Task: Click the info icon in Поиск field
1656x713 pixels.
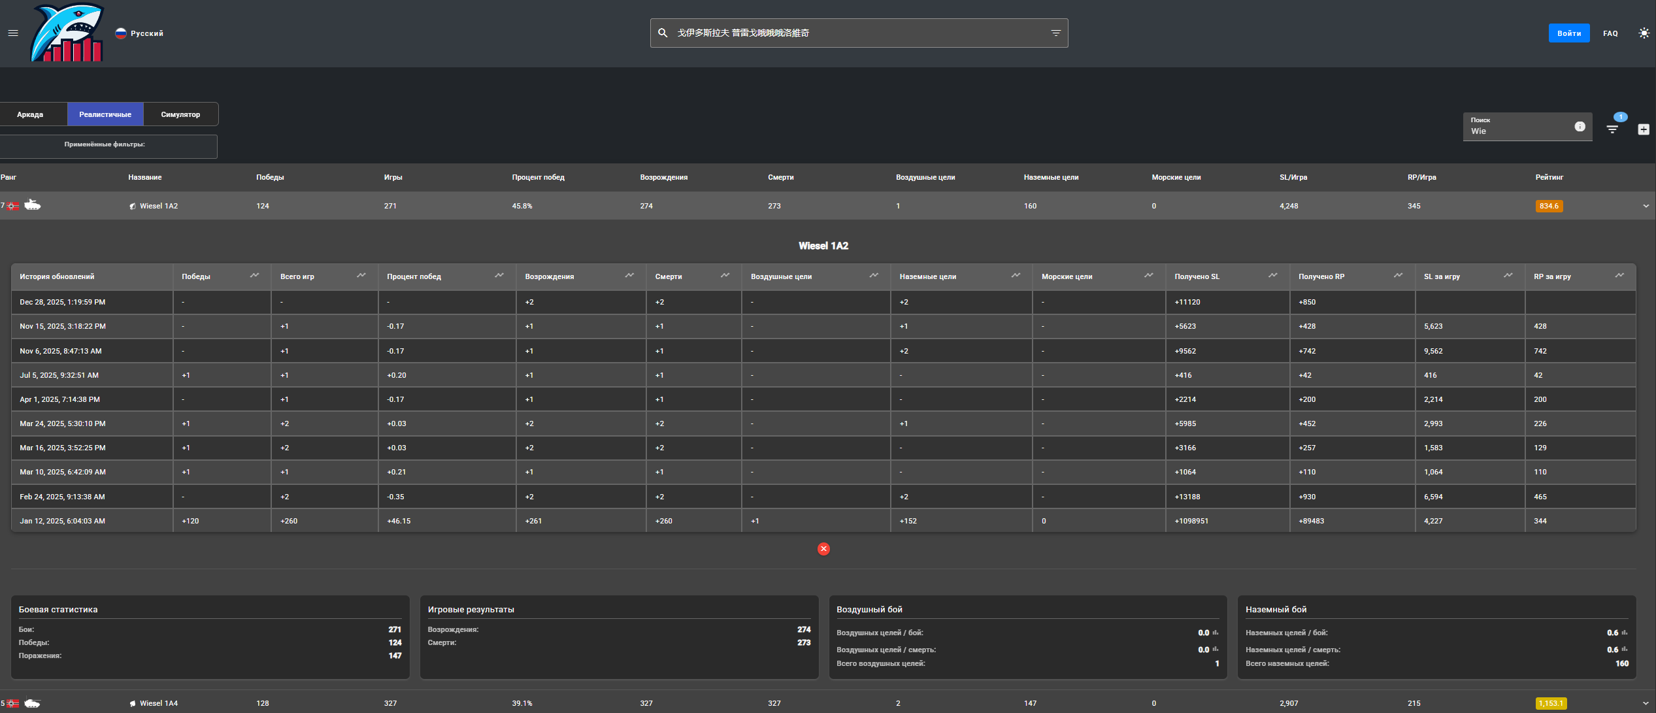Action: (x=1580, y=127)
